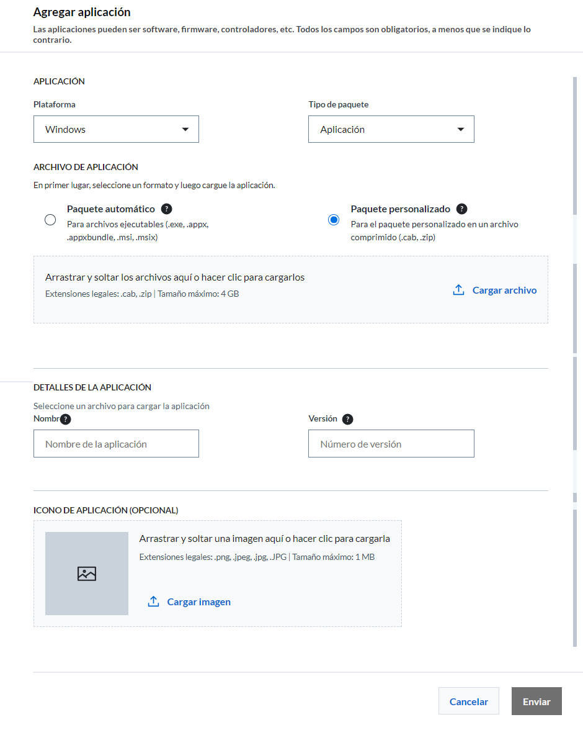Viewport: 583px width, 730px height.
Task: Focus the Nombre de la aplicación field
Action: [117, 444]
